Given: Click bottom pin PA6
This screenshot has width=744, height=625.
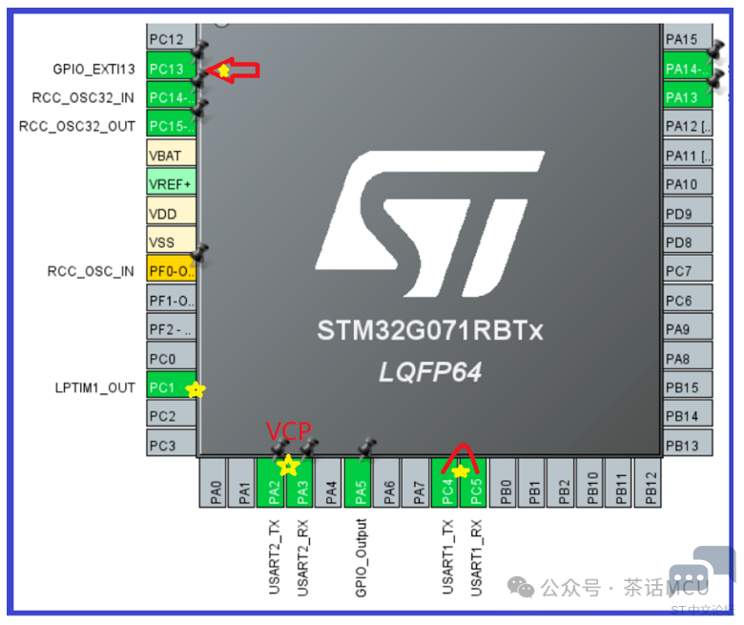Looking at the screenshot, I should pos(387,483).
